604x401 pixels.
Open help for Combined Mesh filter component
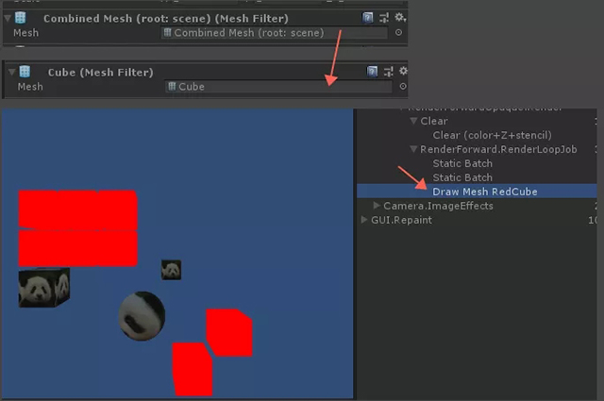(x=368, y=17)
